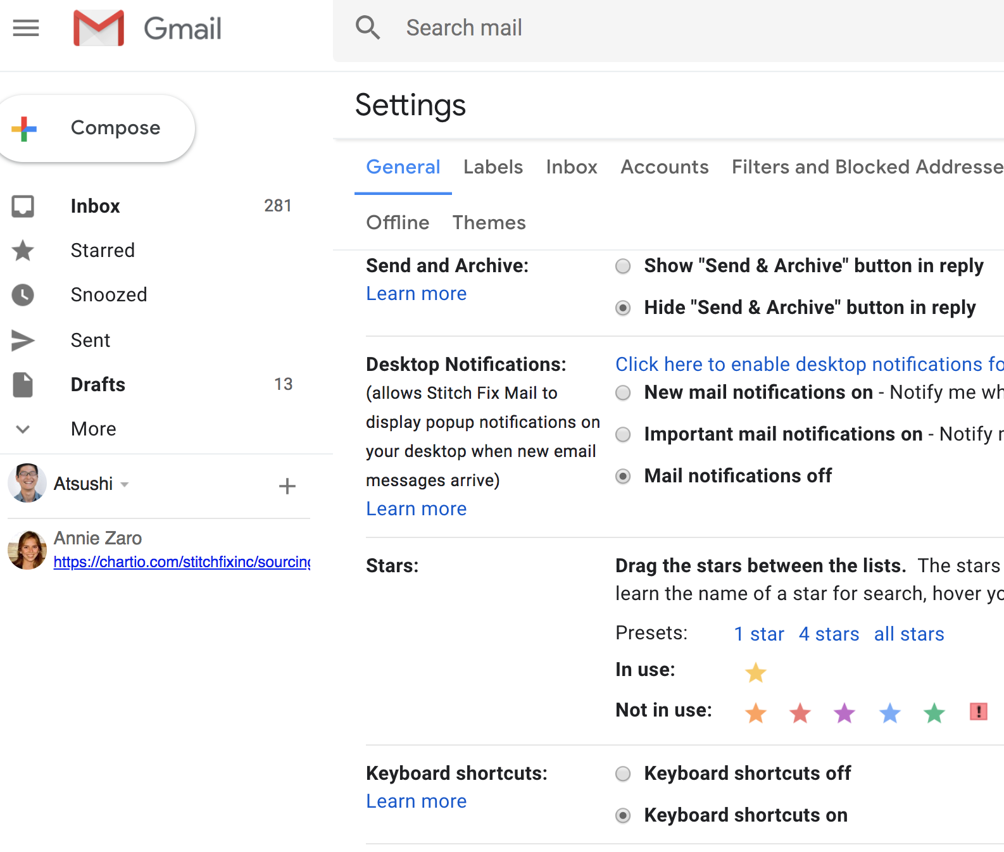Click Annie Zaro's avatar photo
This screenshot has width=1004, height=852.
27,549
